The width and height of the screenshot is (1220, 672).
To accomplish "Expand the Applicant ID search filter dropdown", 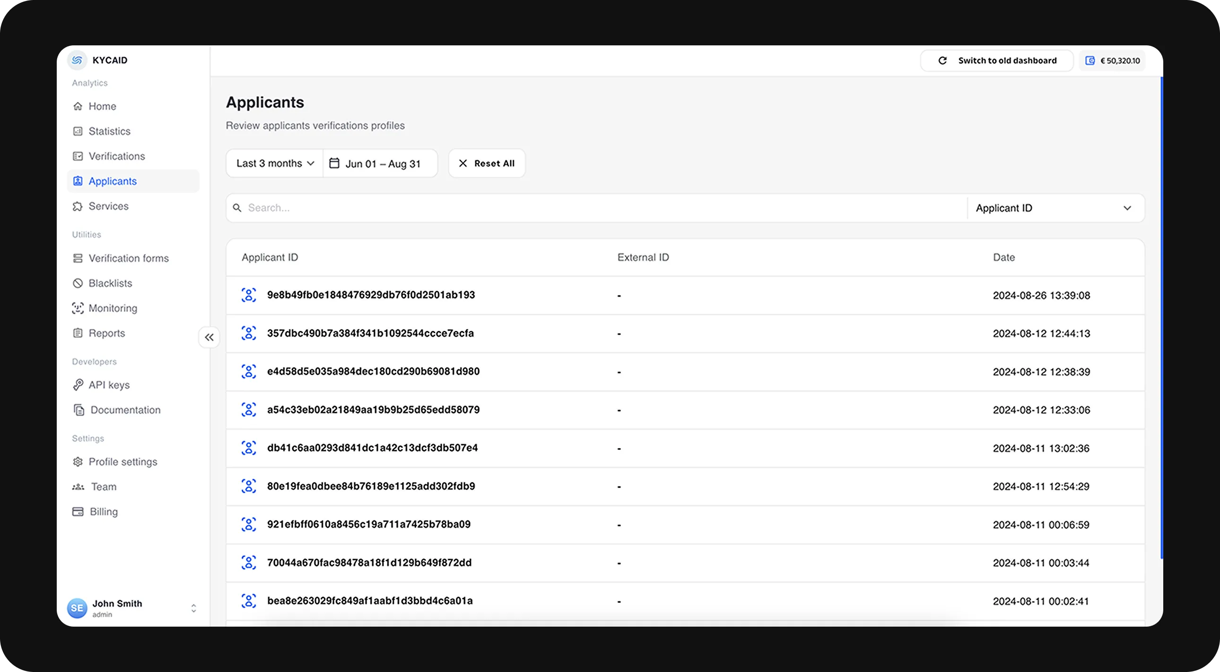I will pos(1055,208).
